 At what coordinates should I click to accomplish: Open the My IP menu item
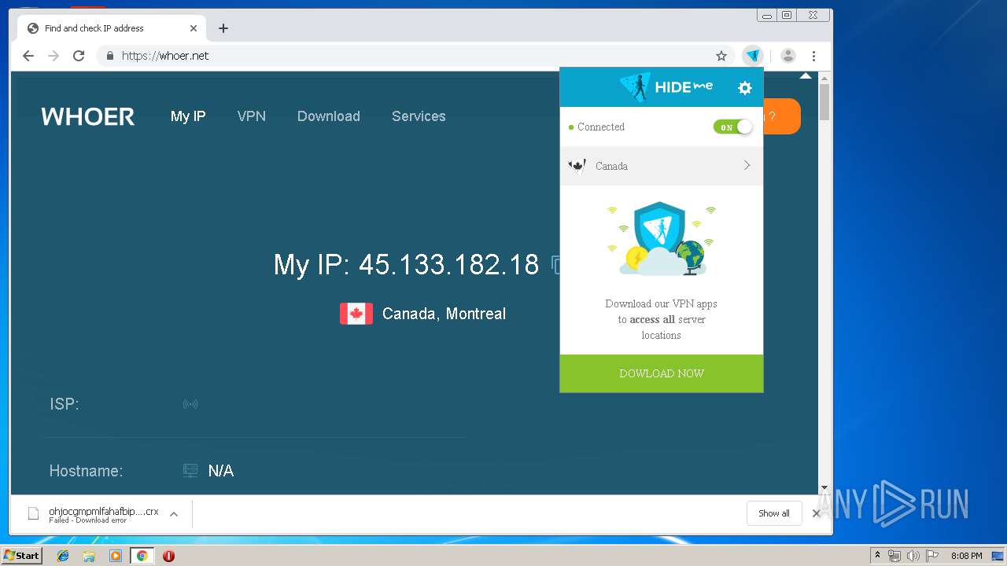click(x=188, y=116)
